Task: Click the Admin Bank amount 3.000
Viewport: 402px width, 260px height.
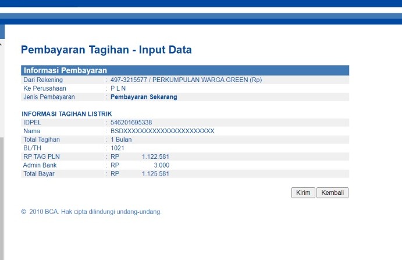Action: [x=161, y=165]
